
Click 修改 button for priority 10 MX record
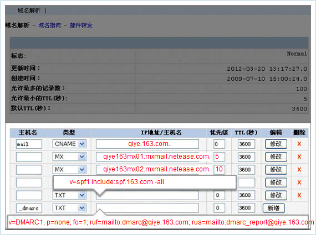point(276,169)
